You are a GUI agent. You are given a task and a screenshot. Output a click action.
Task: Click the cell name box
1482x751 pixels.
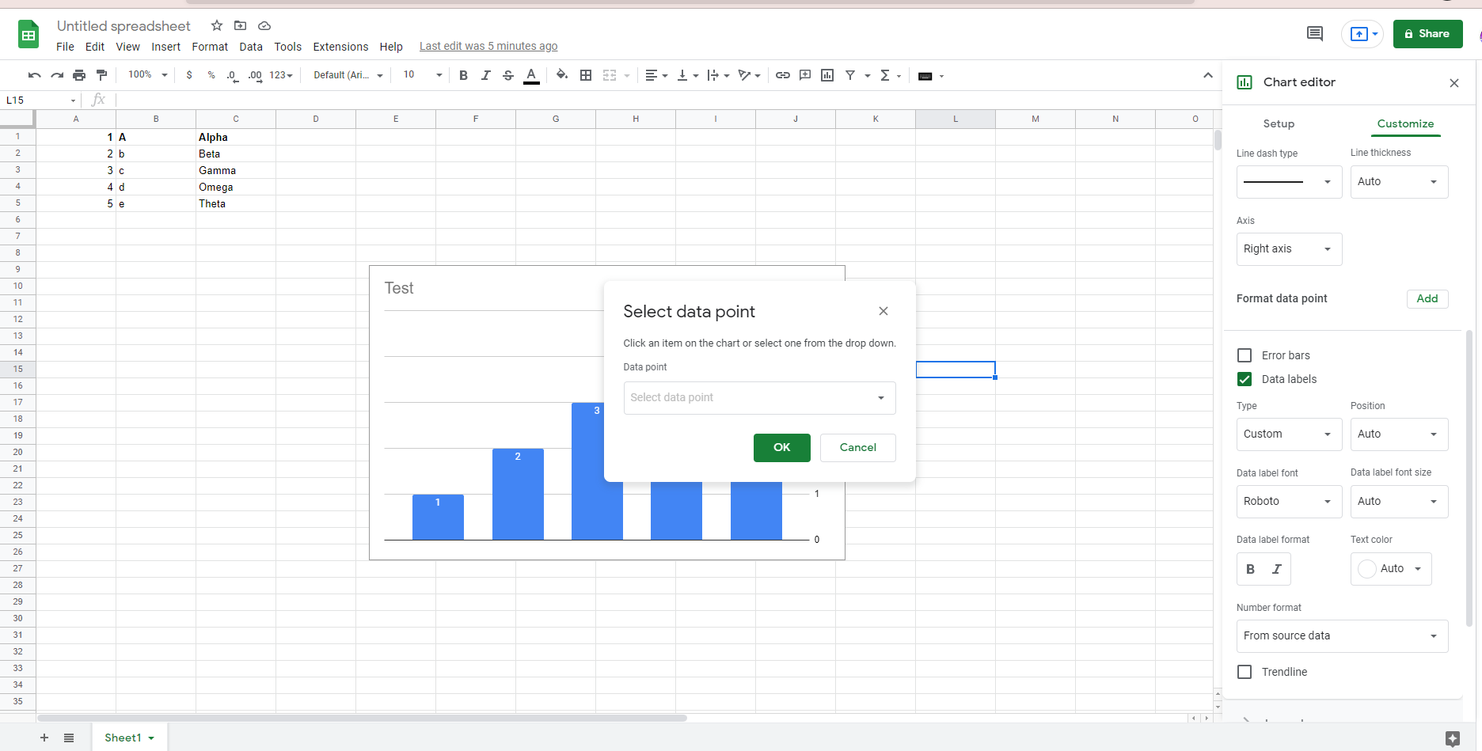point(40,101)
